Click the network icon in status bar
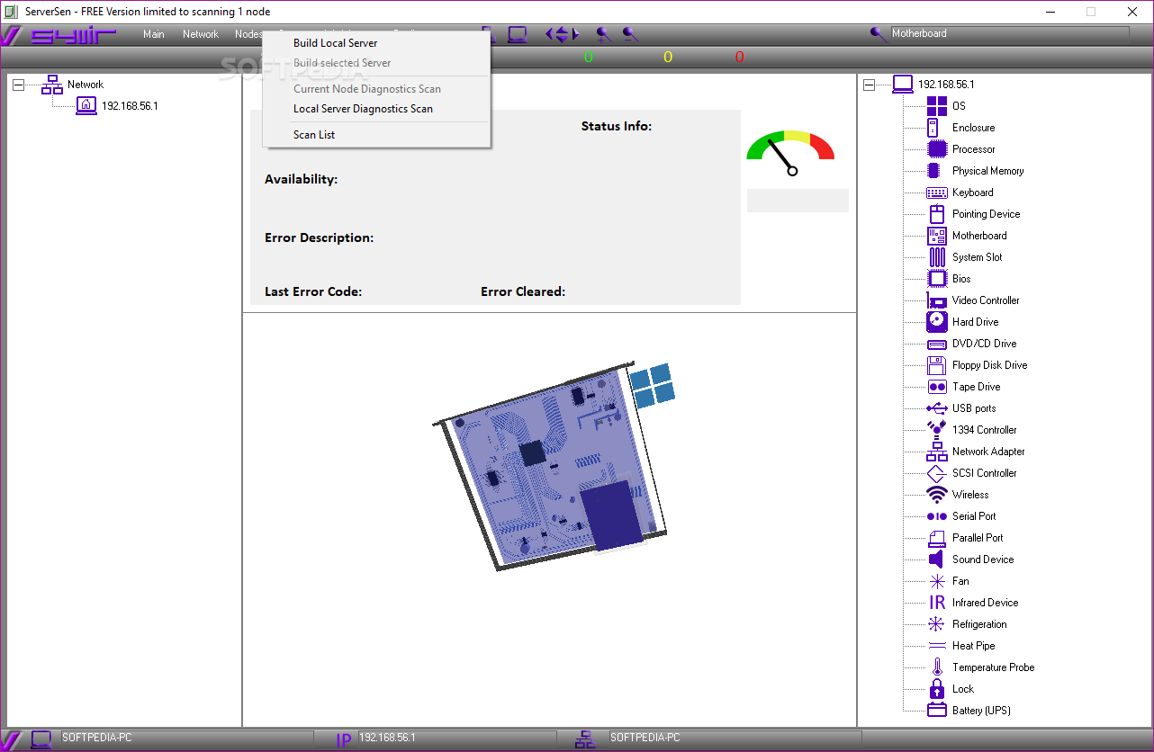The image size is (1154, 752). click(x=585, y=739)
